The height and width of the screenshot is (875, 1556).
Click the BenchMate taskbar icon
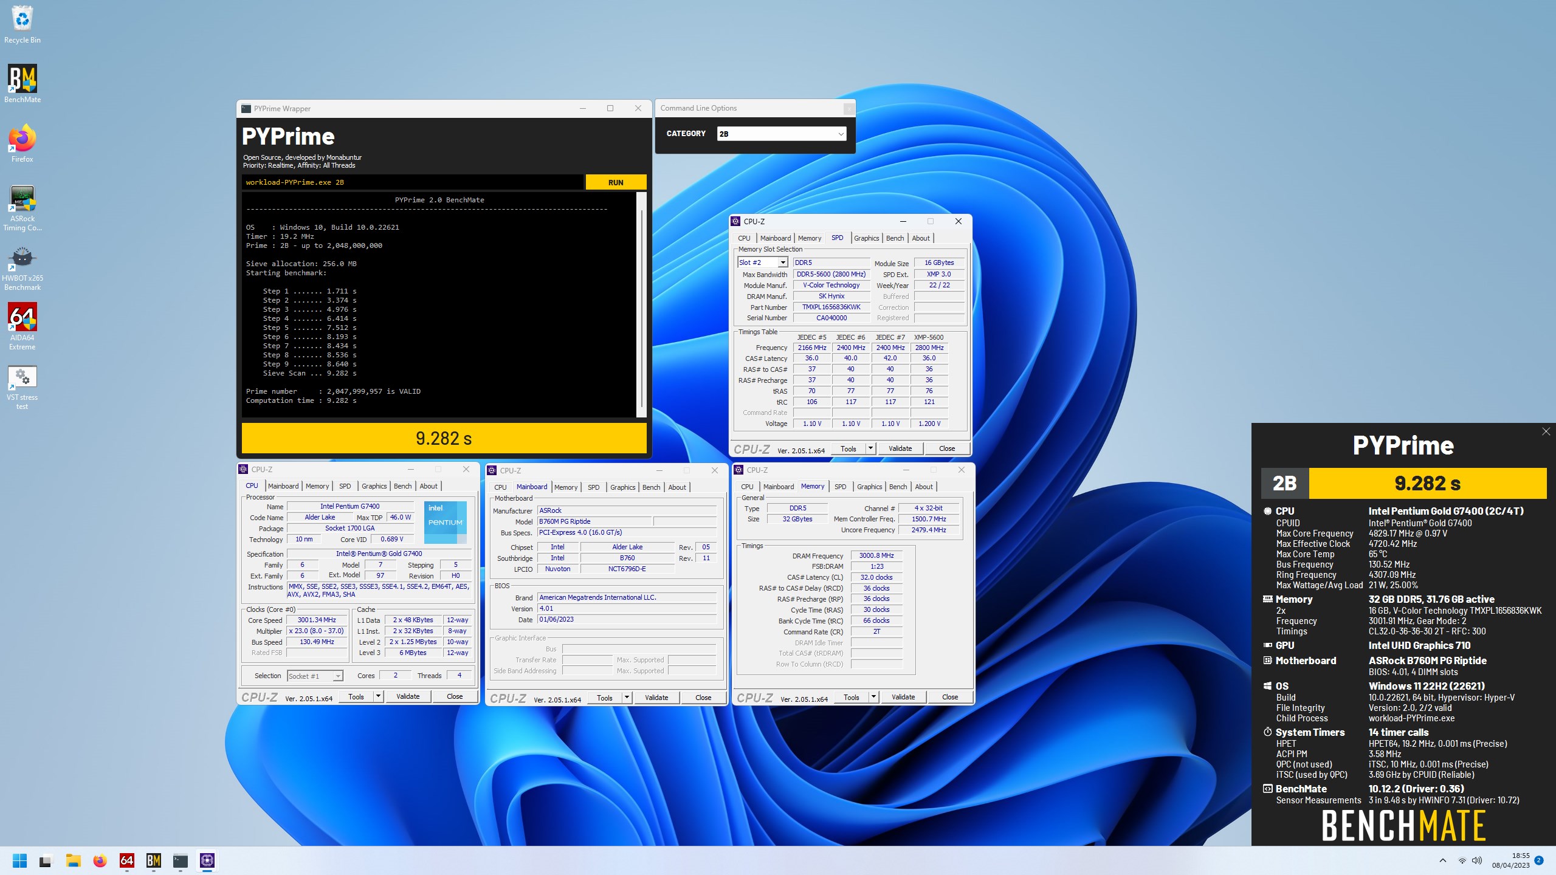(x=154, y=860)
